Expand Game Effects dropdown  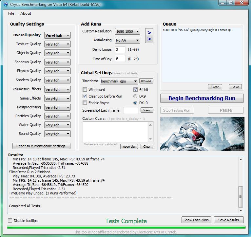click(57, 98)
